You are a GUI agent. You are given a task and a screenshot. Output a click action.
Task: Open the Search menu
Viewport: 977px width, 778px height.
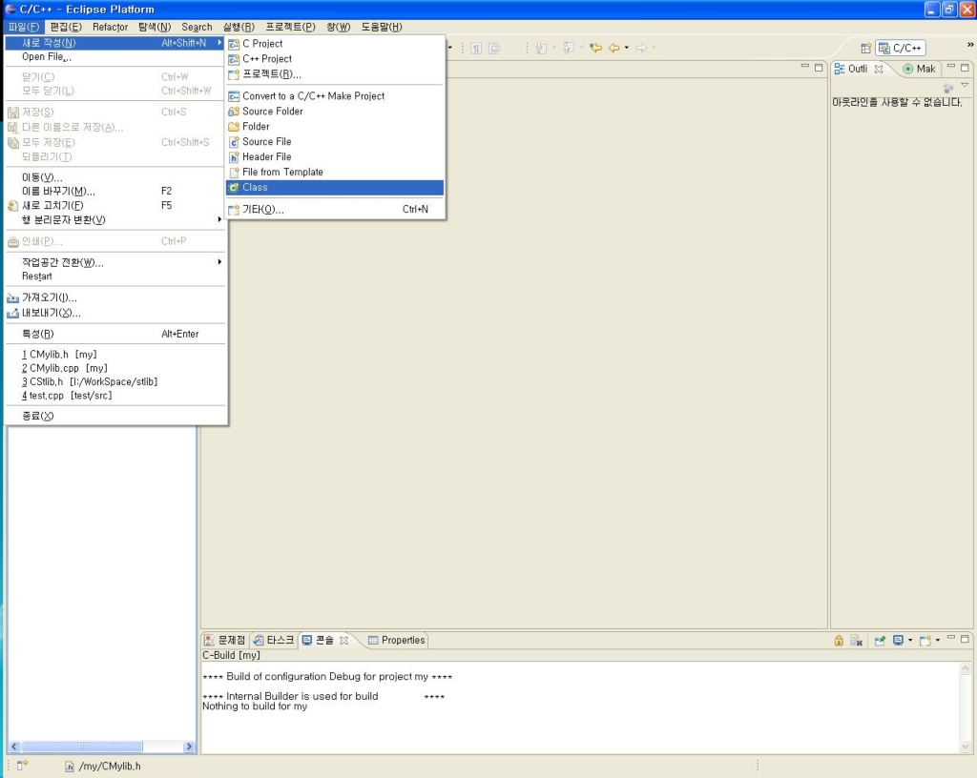point(197,27)
